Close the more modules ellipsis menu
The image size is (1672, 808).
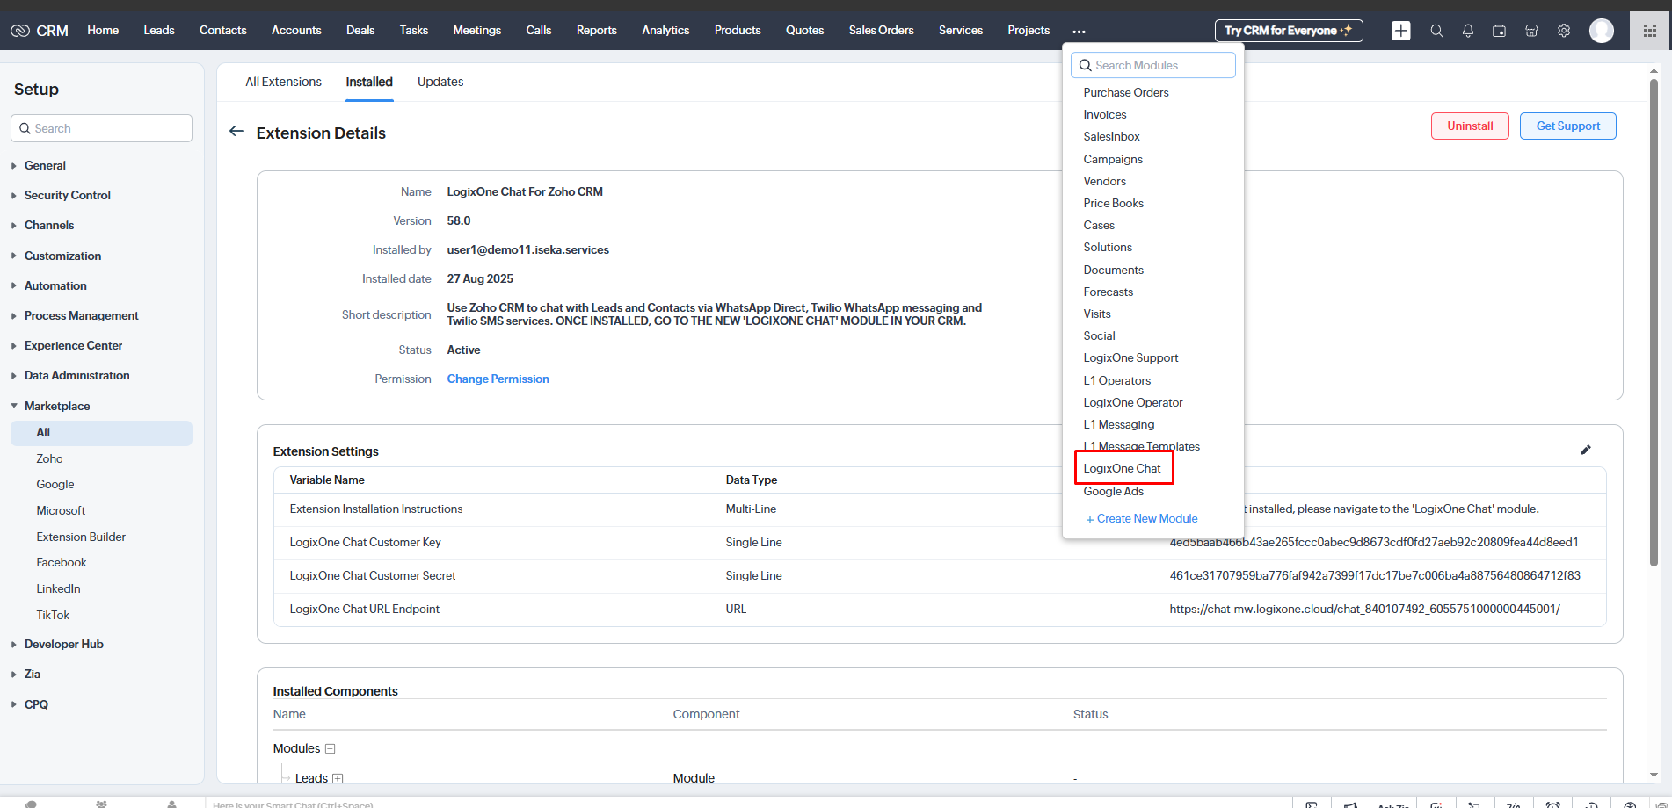[1079, 32]
